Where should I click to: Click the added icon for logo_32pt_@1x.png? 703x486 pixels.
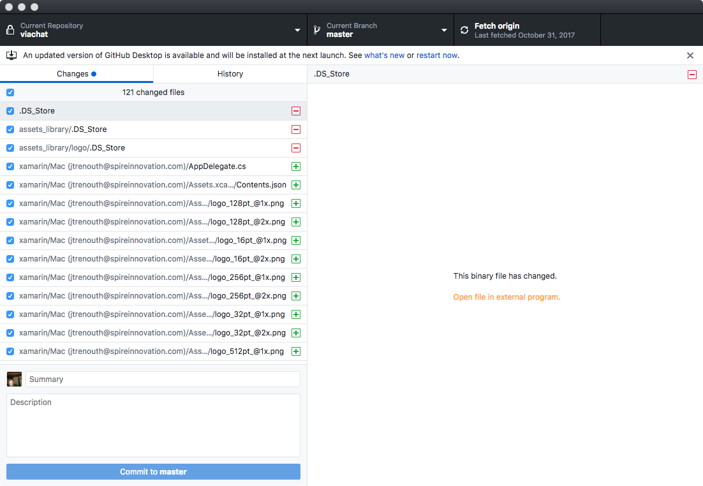296,314
